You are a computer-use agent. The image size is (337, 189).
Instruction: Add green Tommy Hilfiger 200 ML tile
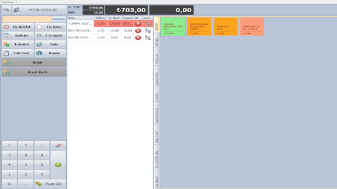173,26
